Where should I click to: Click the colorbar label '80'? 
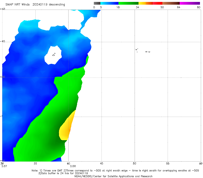pos(199,7)
